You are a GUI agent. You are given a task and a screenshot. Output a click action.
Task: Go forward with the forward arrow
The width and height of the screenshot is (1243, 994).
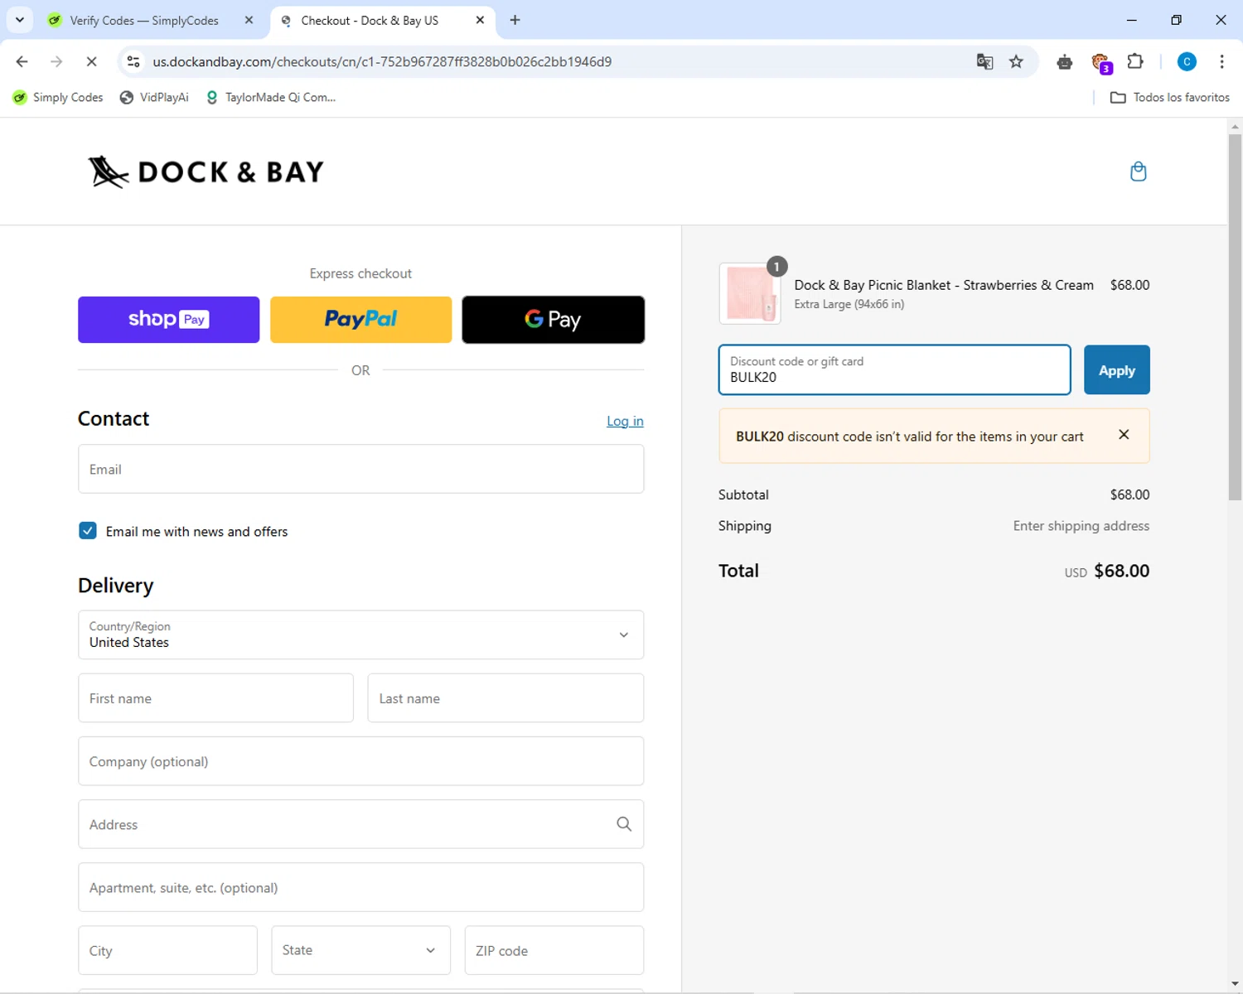pos(56,61)
